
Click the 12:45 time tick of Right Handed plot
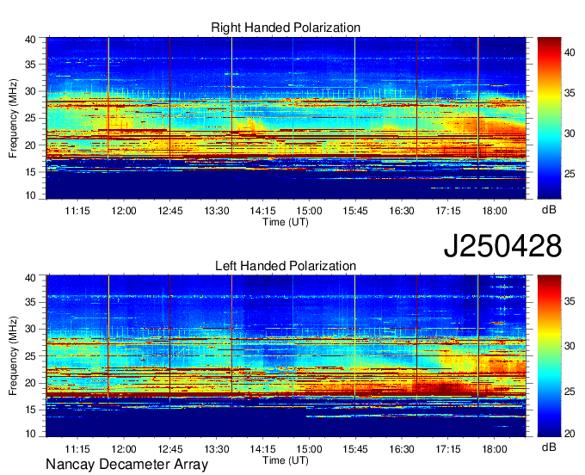click(x=170, y=211)
